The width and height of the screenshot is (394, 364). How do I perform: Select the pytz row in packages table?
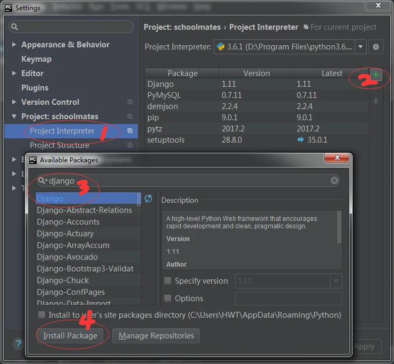(x=257, y=129)
